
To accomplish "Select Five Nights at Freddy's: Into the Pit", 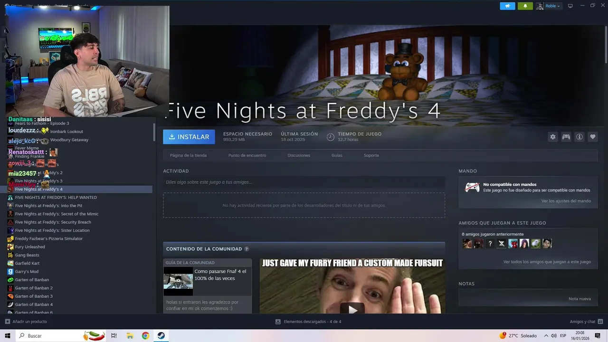I will tap(48, 206).
